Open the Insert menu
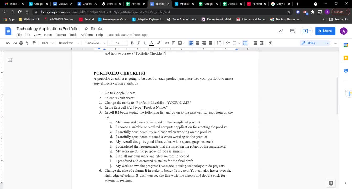Screen dimensions: 352x189 click(x=48, y=35)
